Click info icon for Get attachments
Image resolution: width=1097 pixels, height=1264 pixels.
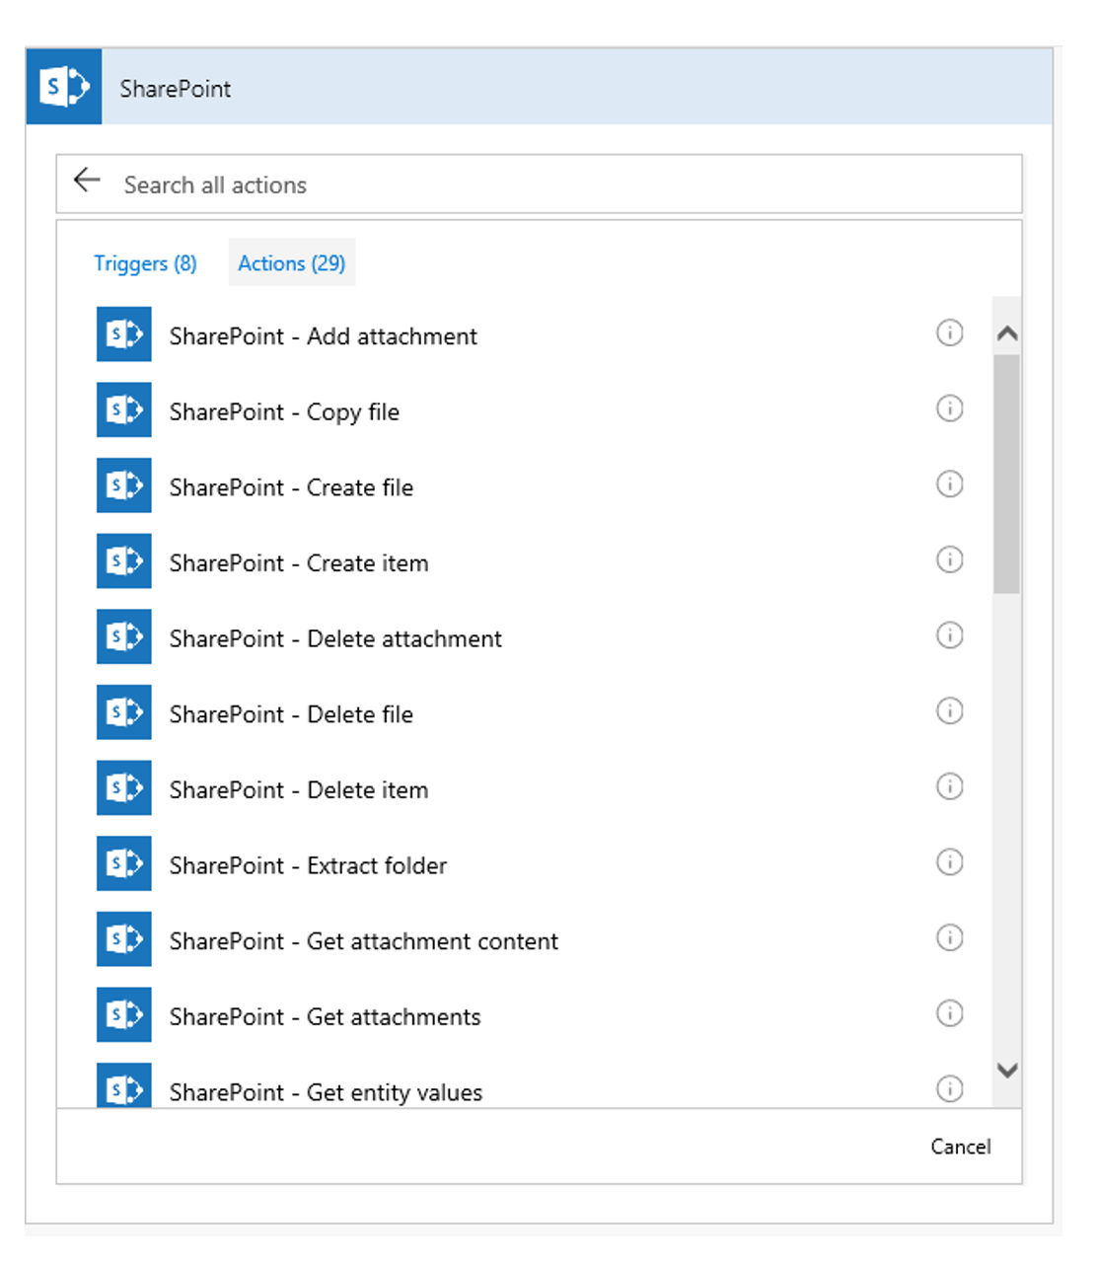(949, 1013)
